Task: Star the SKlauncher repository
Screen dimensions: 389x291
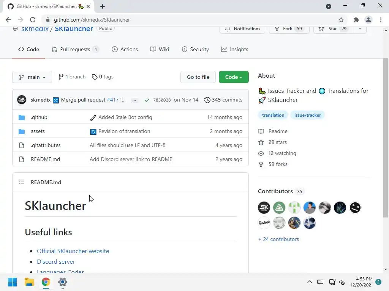Action: [x=334, y=29]
